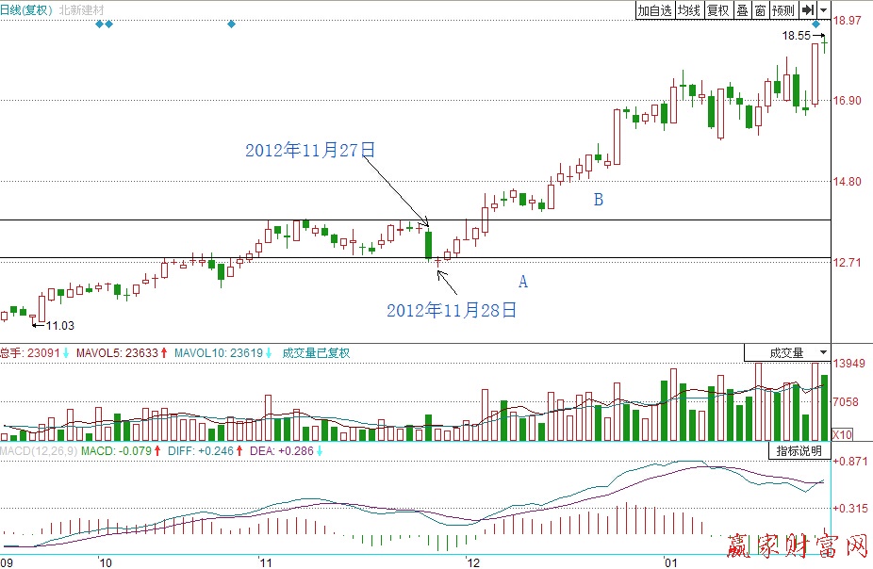
Task: Click the blue diamond event marker above 11
Action: [x=231, y=24]
